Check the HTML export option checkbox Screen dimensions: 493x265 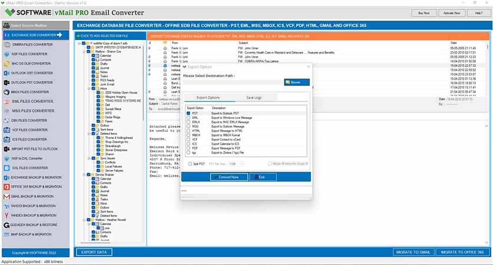[x=188, y=131]
